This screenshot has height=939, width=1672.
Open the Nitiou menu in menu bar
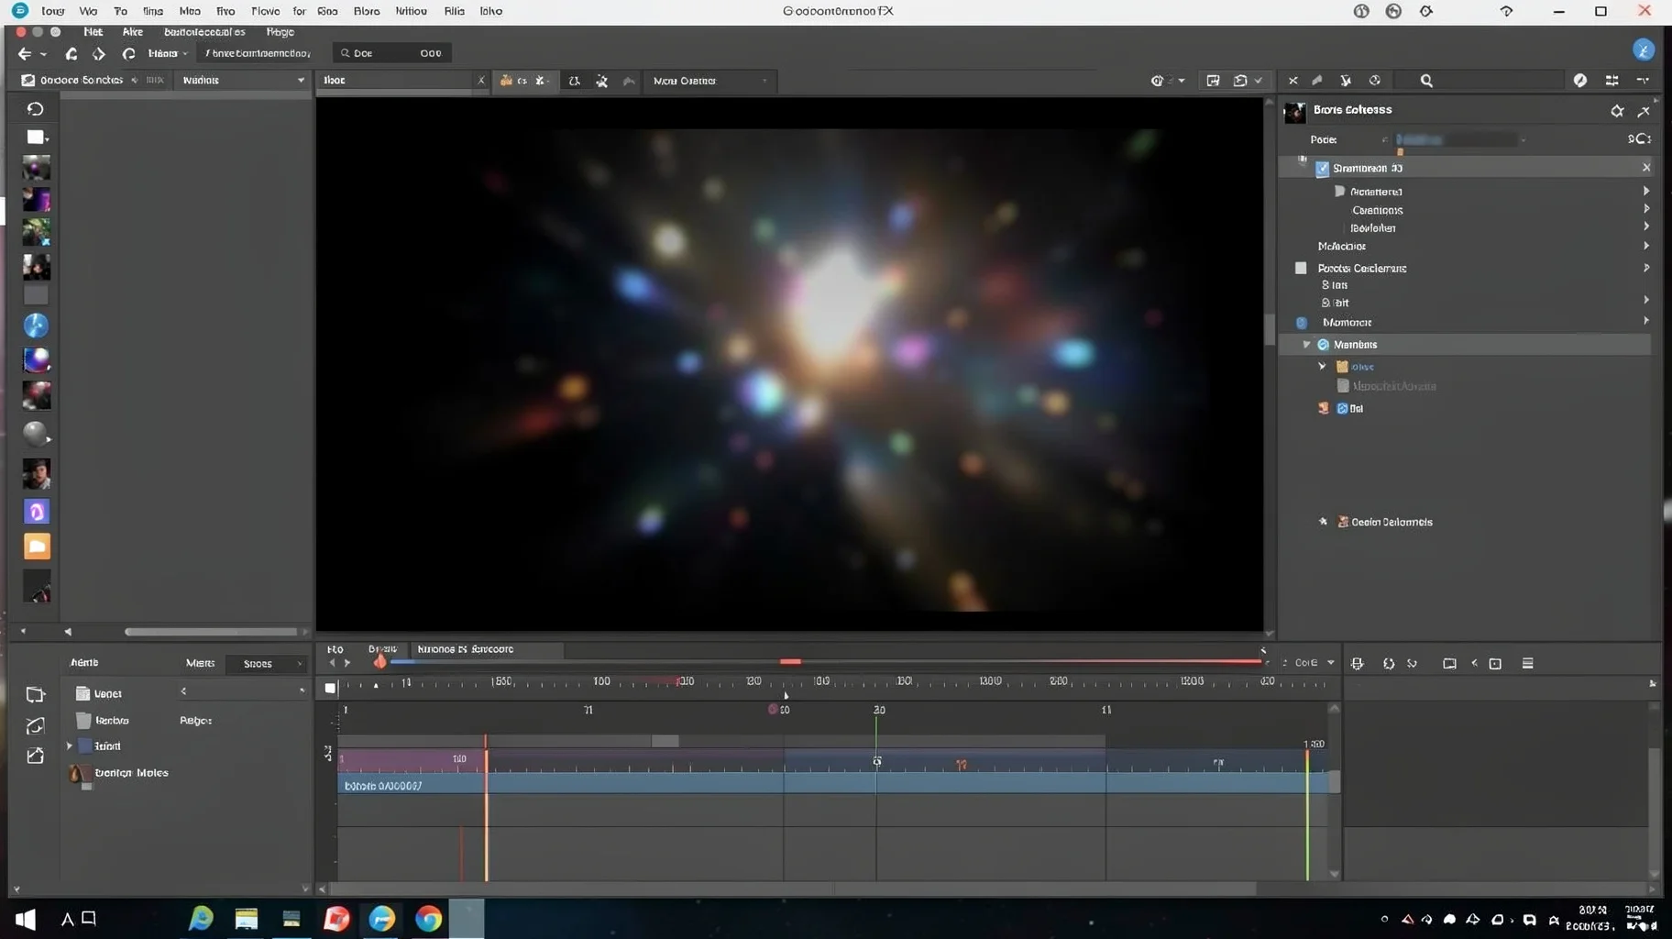411,11
